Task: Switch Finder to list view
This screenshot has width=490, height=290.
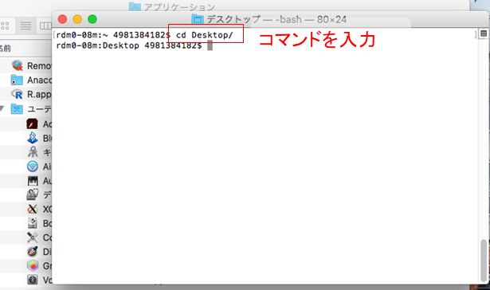Action: tap(25, 25)
